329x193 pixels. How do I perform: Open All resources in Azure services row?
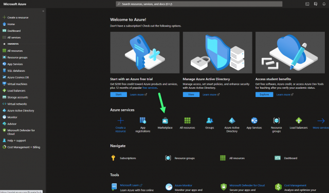[187, 123]
